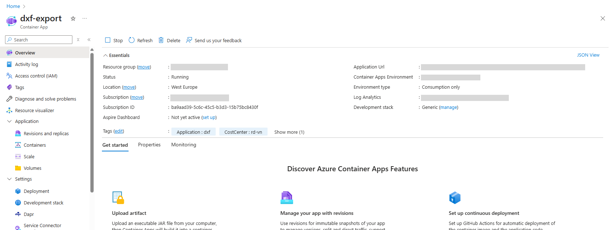610x230 pixels.
Task: Click the Refresh icon in the toolbar
Action: 132,40
